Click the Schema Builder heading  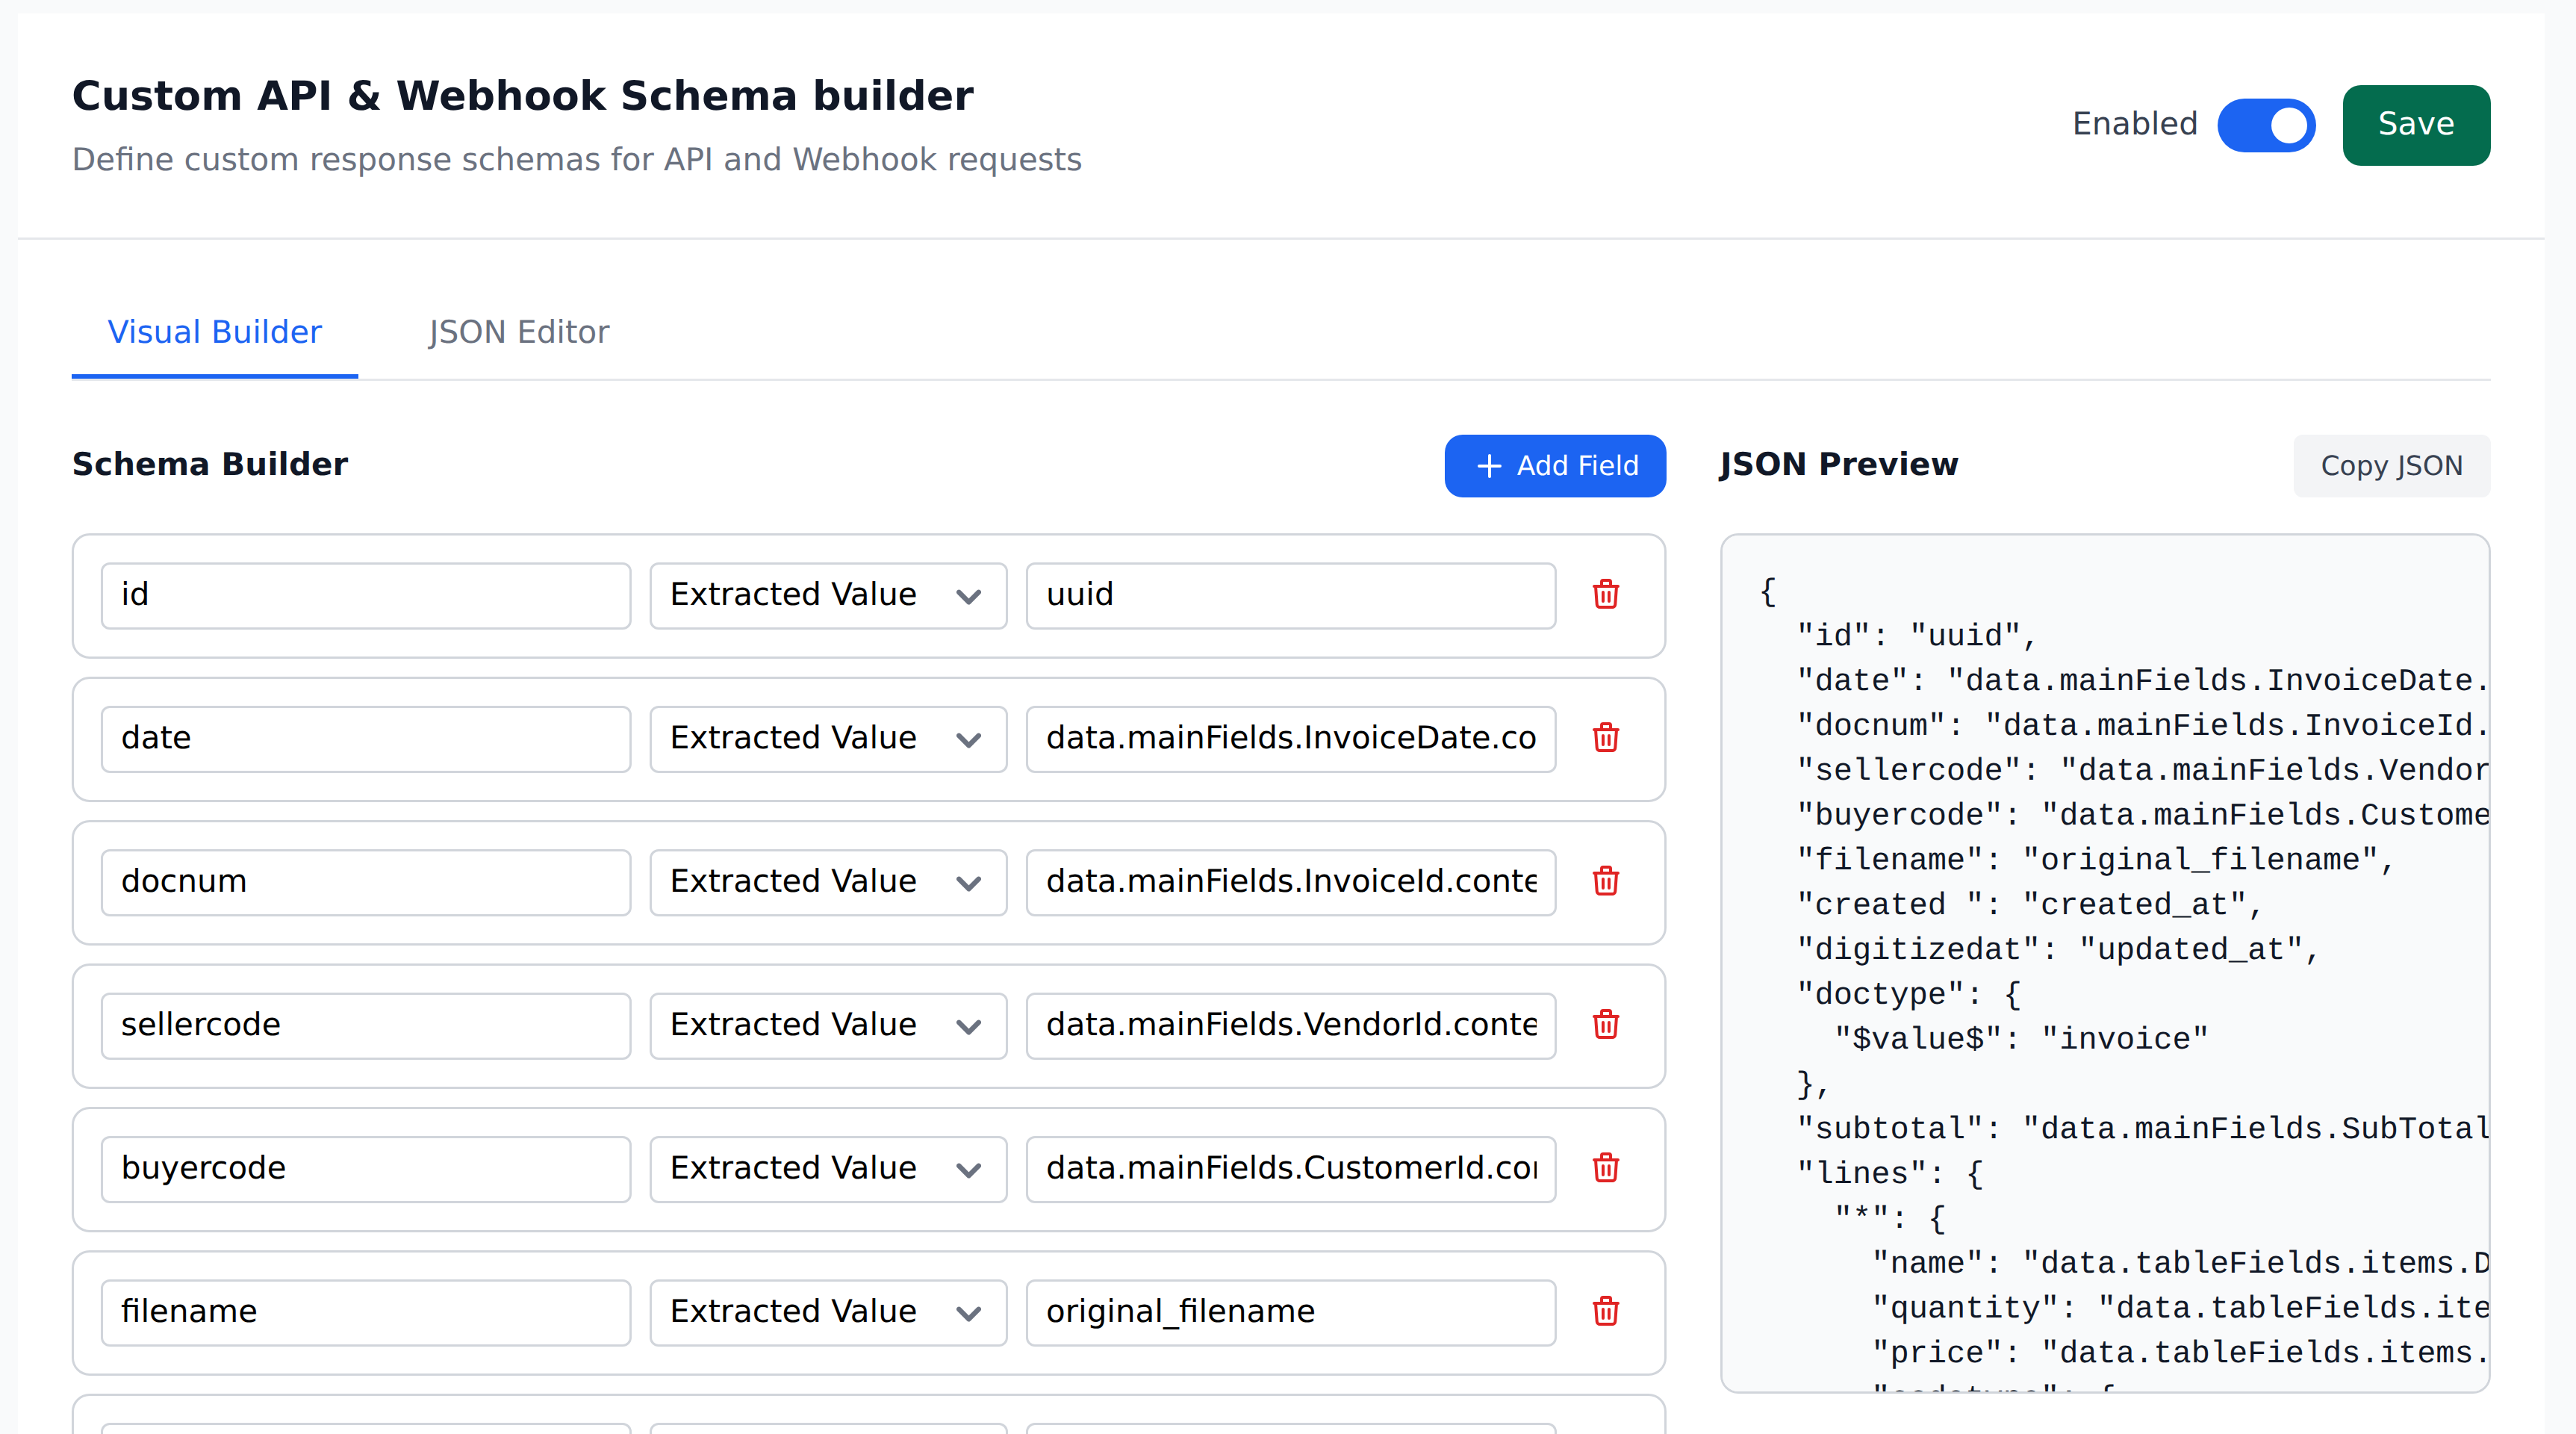[210, 464]
